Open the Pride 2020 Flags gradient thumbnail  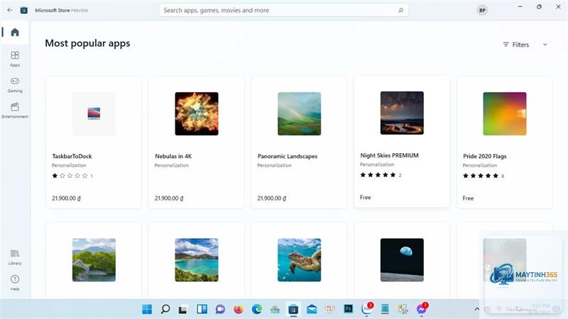pyautogui.click(x=505, y=113)
